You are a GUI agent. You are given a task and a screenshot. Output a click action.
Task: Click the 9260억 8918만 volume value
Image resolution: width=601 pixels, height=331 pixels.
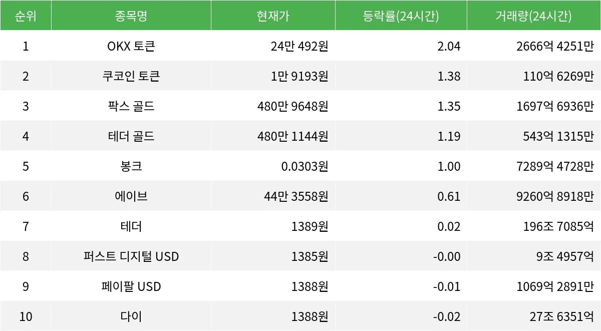(555, 196)
